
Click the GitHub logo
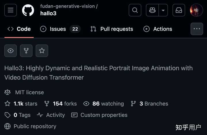pos(28,10)
